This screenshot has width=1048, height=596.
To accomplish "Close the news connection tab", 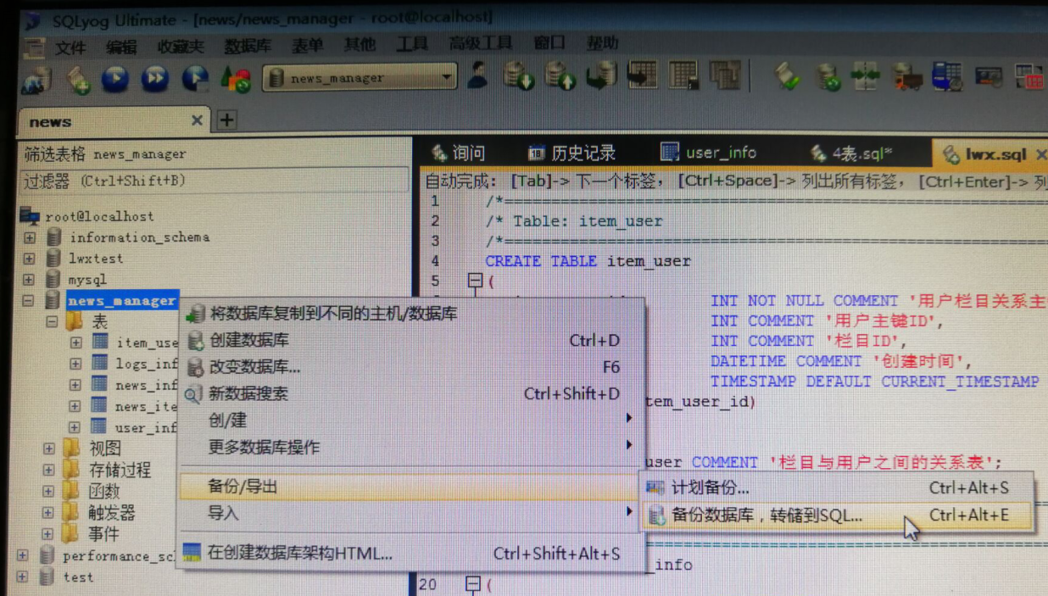I will click(197, 120).
